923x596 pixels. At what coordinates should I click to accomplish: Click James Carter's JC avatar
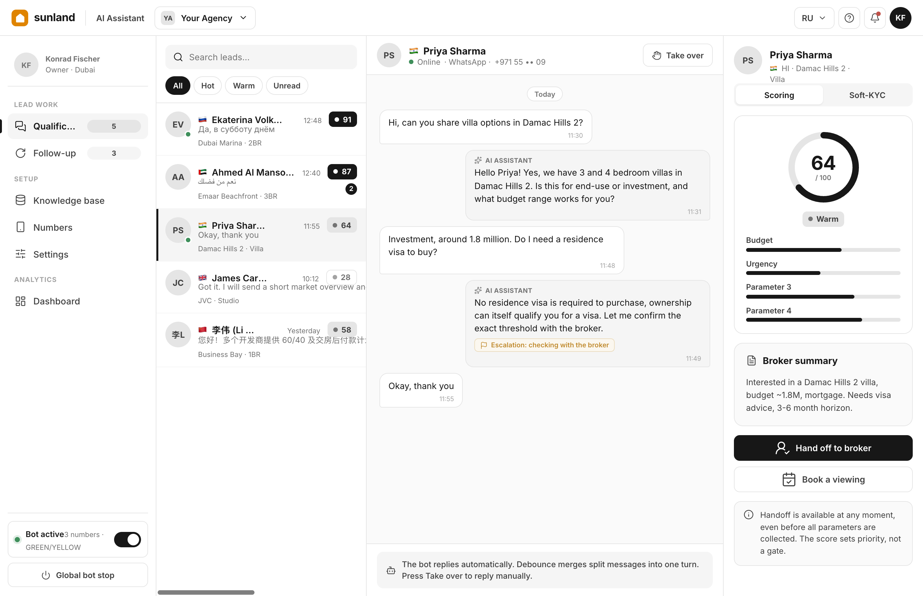pyautogui.click(x=178, y=283)
